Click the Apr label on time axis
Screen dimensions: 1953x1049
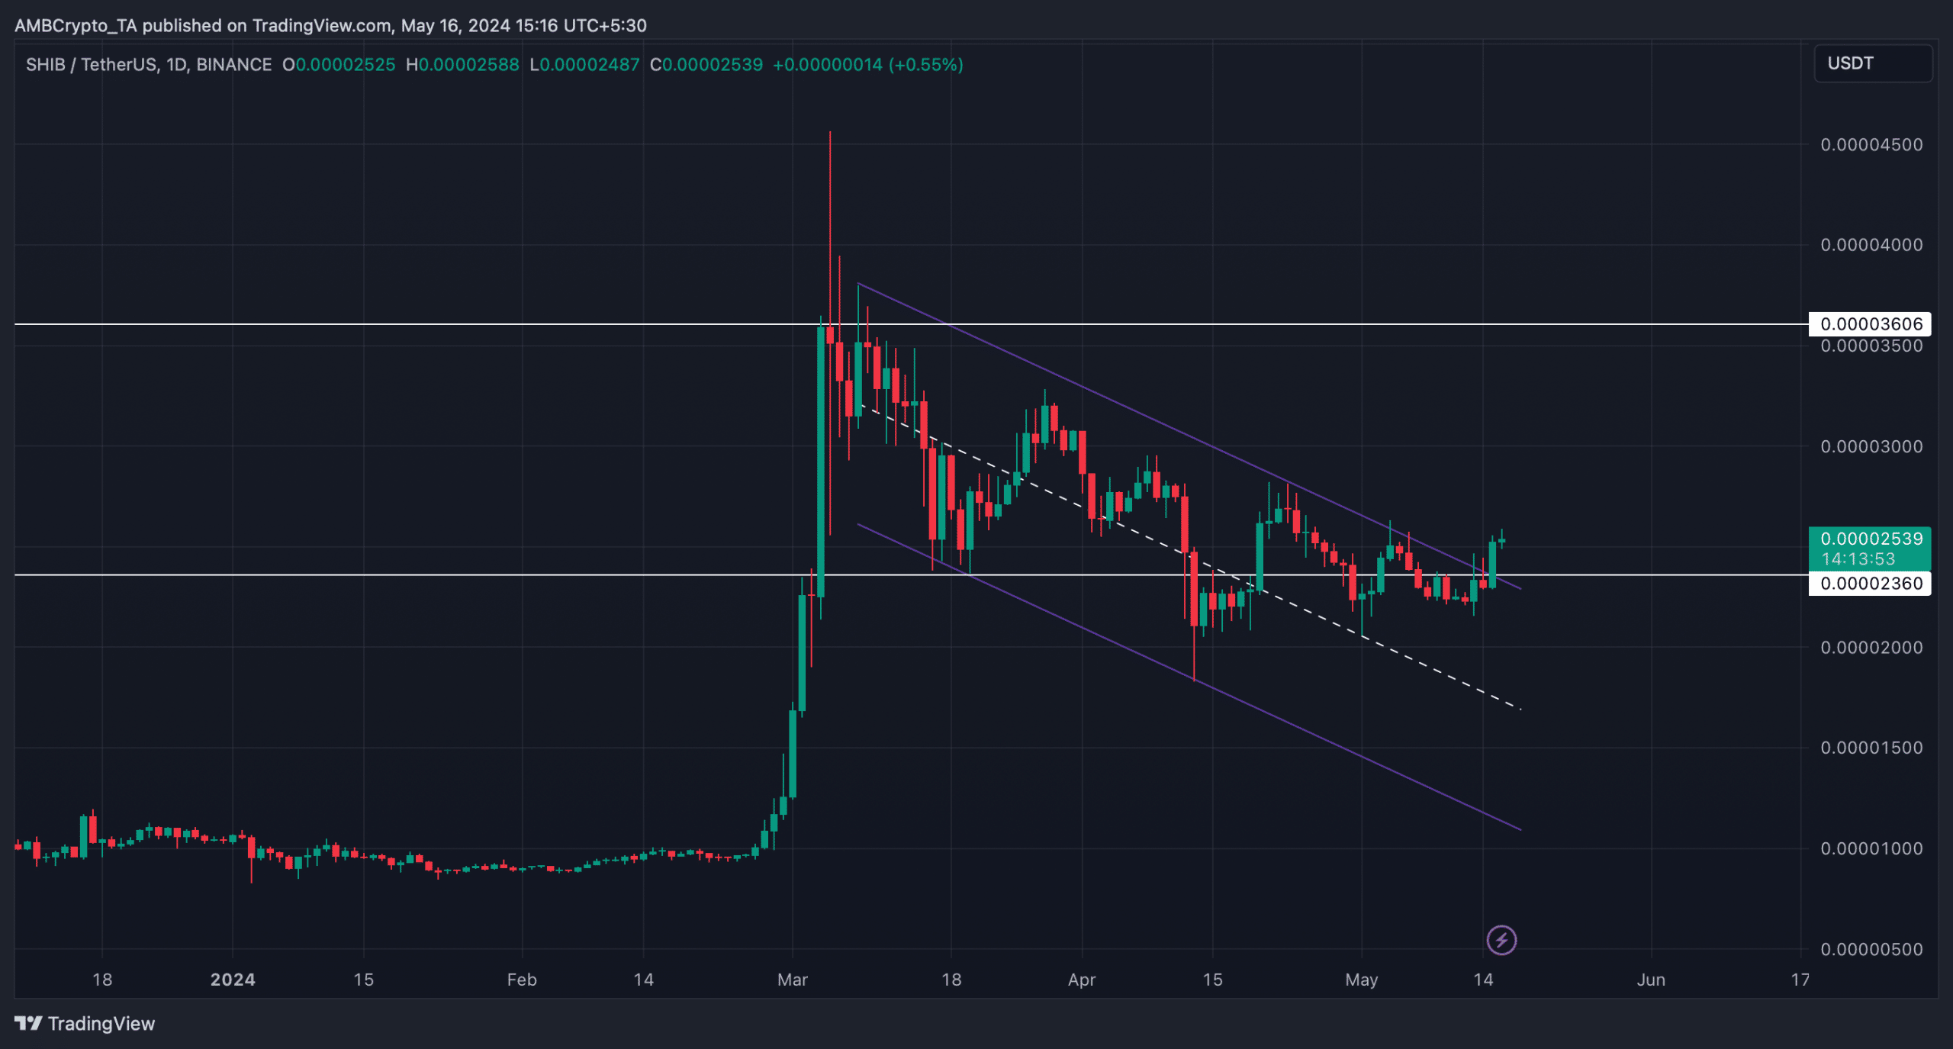[x=1082, y=980]
